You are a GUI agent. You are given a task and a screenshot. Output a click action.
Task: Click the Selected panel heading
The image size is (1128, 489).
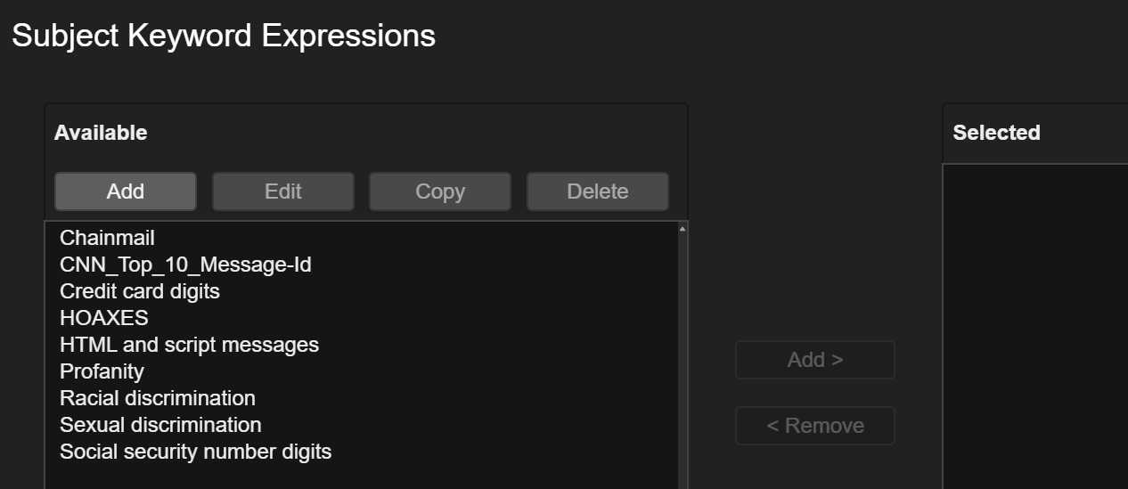tap(996, 133)
